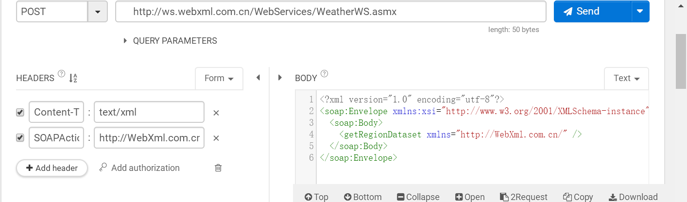Collapse the headers panel with left arrow
The height and width of the screenshot is (202, 687).
point(258,78)
